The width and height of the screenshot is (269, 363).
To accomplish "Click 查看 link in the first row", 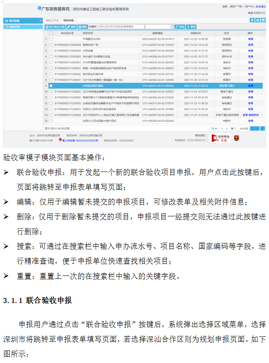I will coord(250,38).
